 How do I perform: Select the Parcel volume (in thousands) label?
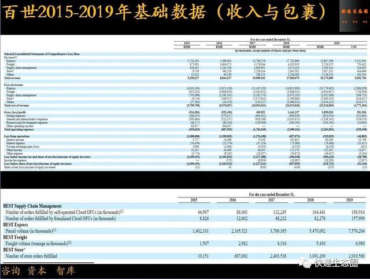[x=31, y=231]
